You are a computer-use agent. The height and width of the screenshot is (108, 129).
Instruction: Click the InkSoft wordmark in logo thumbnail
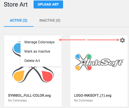pos(104,62)
